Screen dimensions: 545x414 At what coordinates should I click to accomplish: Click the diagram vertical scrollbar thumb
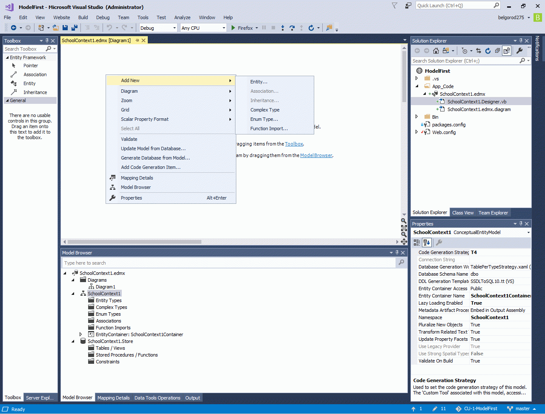[x=404, y=77]
